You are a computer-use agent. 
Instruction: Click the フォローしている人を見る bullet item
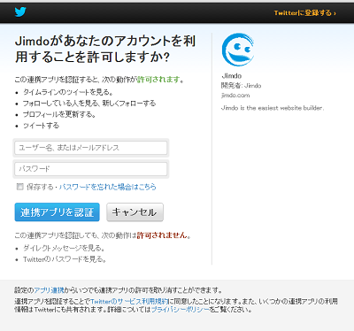(x=89, y=104)
